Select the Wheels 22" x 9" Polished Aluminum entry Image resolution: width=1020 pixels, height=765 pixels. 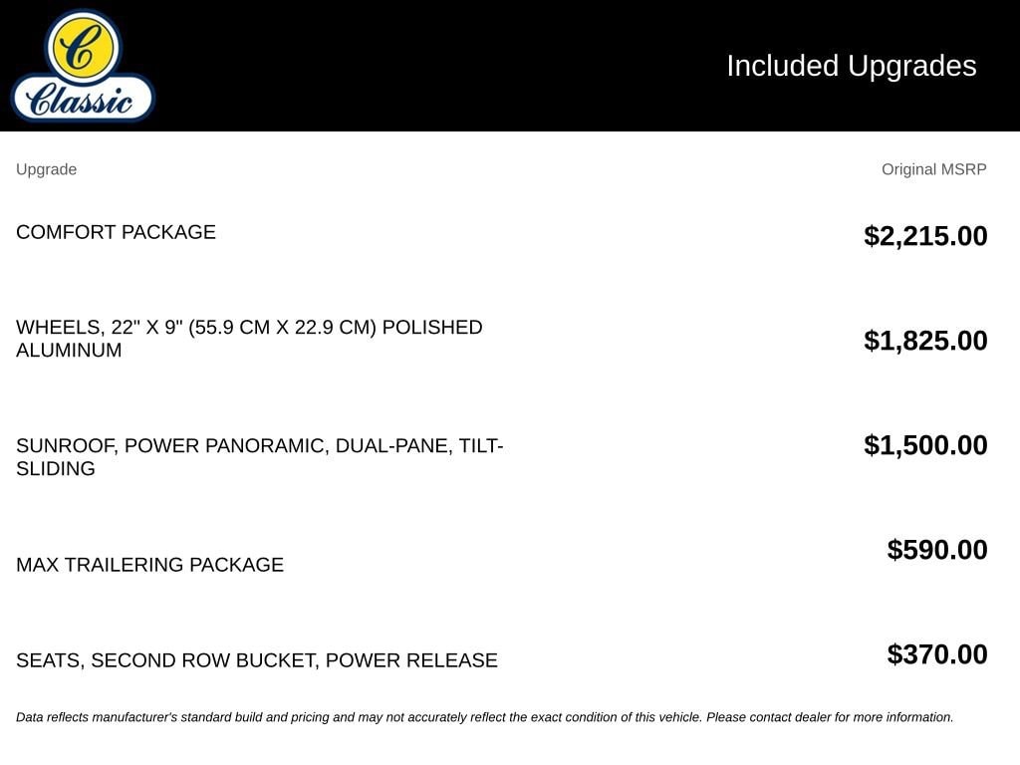(249, 339)
